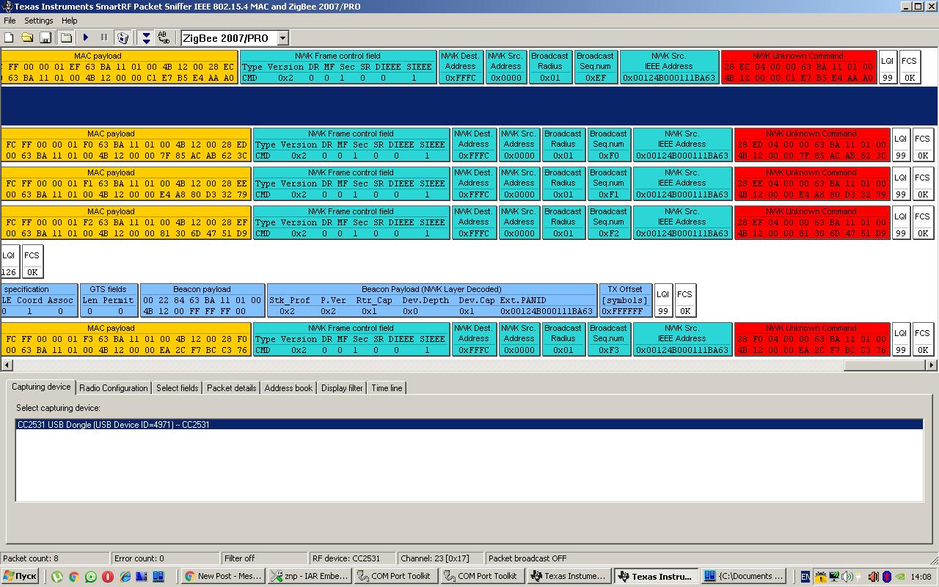Open a capture file with the yellow folder icon
This screenshot has height=587, width=939.
tap(27, 37)
